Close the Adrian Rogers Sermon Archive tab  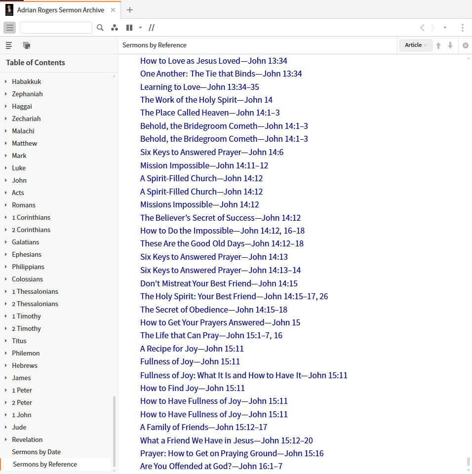(113, 10)
